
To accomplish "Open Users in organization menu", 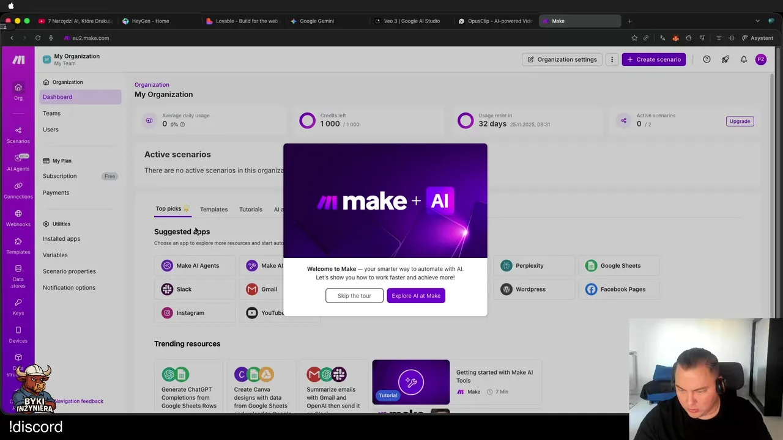I will [x=51, y=130].
